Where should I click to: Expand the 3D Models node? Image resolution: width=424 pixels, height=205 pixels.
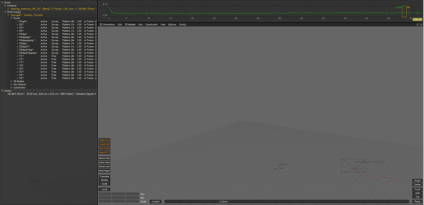coord(12,81)
